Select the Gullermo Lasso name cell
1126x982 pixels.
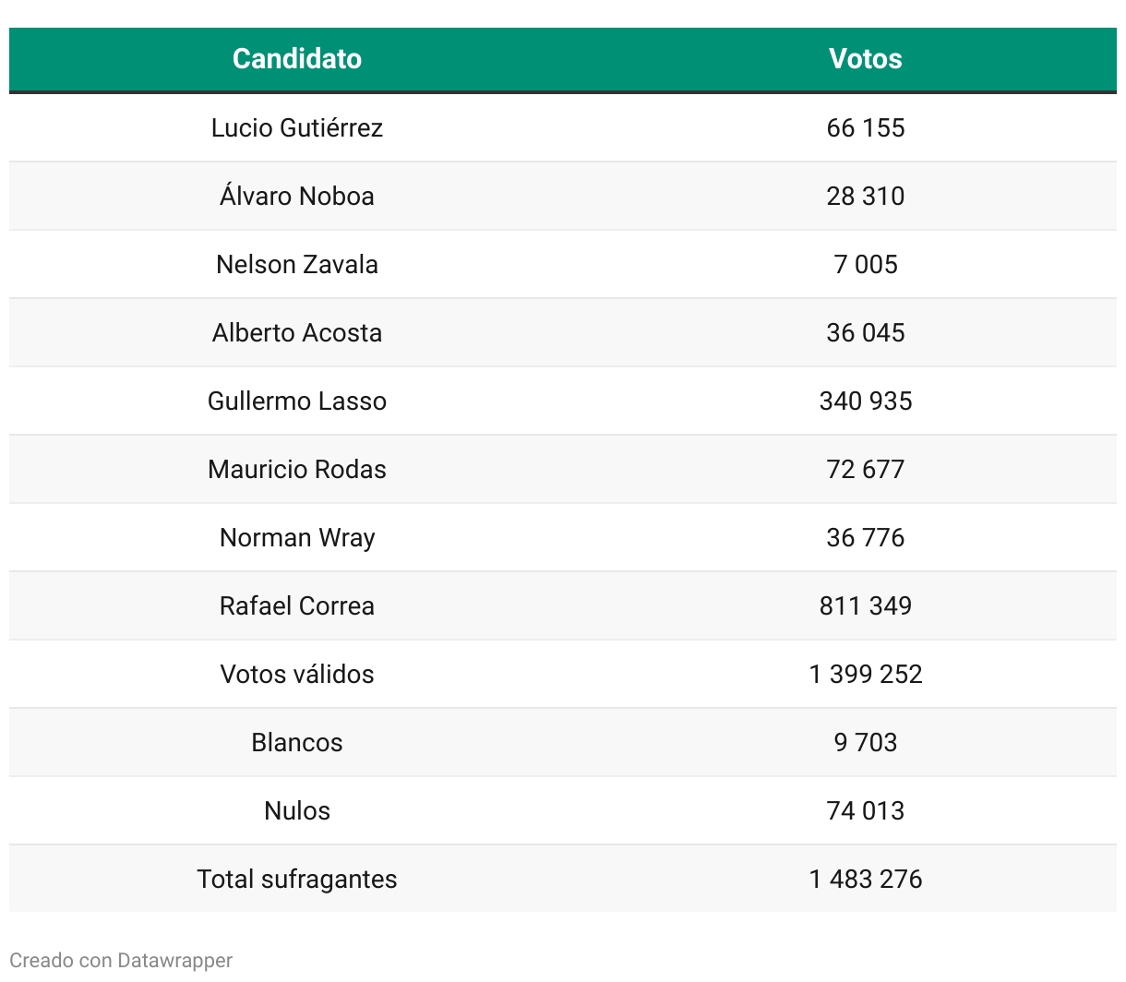(297, 401)
